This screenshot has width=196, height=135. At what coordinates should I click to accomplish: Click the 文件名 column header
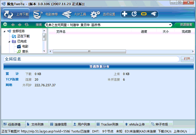pyautogui.click(x=61, y=31)
